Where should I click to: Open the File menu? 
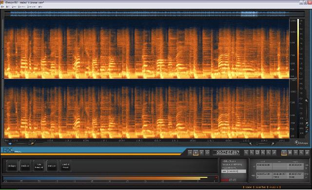point(2,7)
